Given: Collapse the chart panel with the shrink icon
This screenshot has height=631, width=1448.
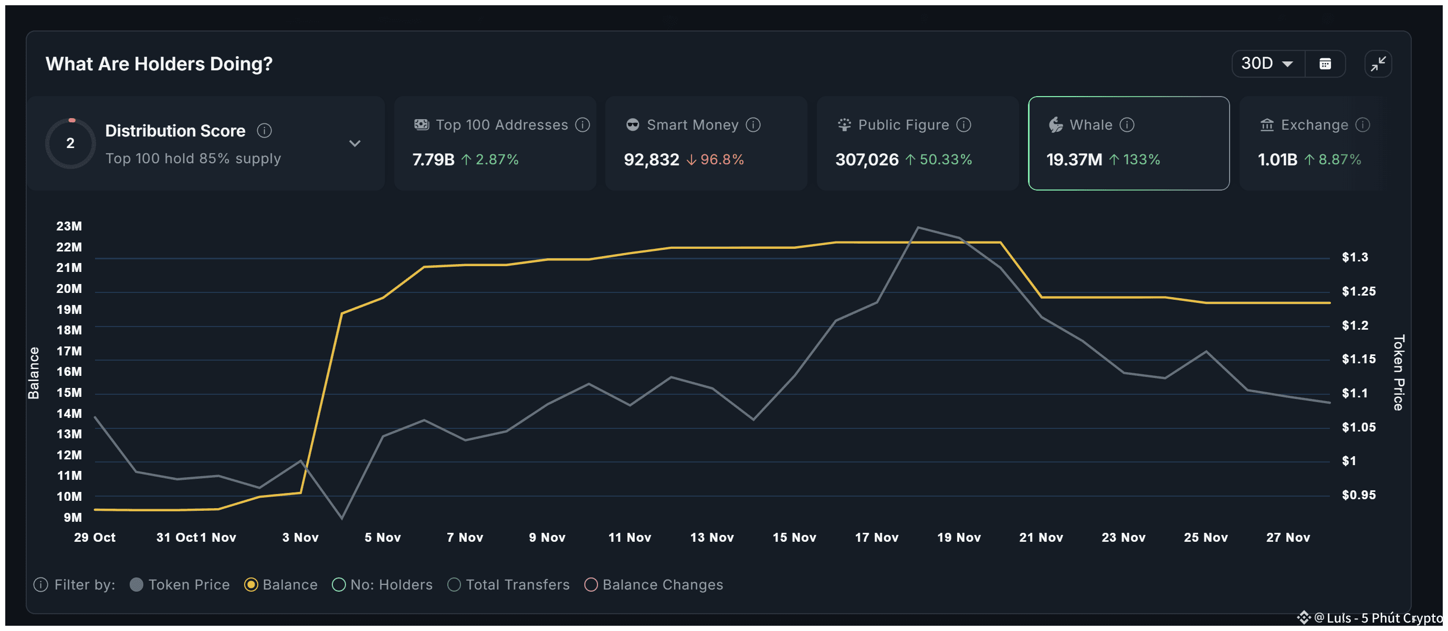Looking at the screenshot, I should click(x=1378, y=64).
